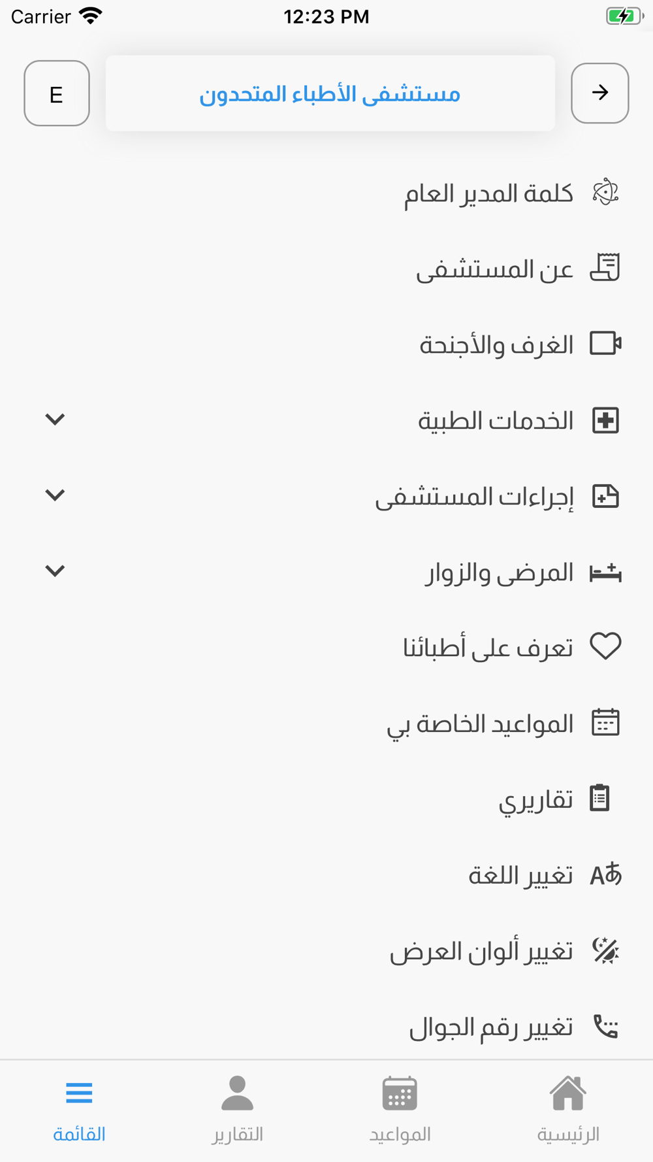Toggle display colors via the theme icon
This screenshot has width=653, height=1162.
click(605, 951)
